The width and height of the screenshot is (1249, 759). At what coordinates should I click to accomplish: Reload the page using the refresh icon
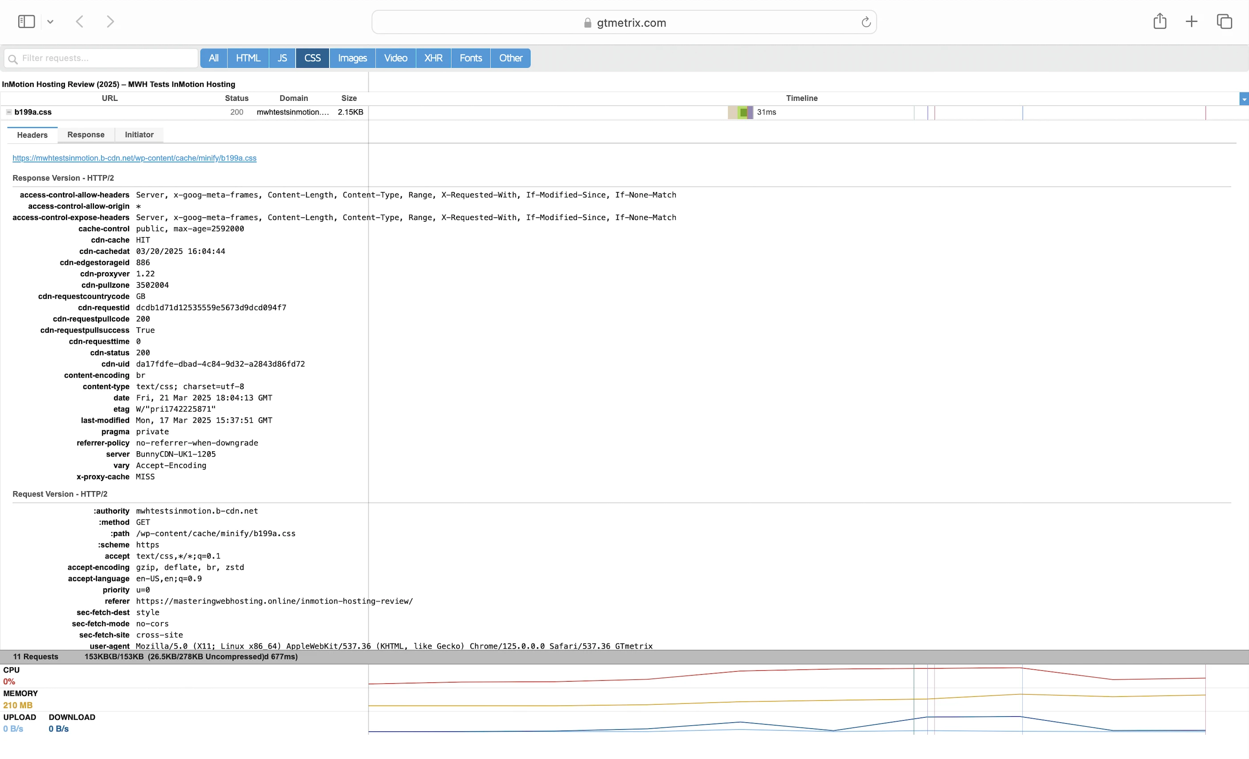click(866, 22)
